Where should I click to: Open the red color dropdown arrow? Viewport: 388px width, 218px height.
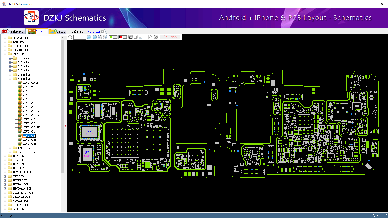coord(125,37)
